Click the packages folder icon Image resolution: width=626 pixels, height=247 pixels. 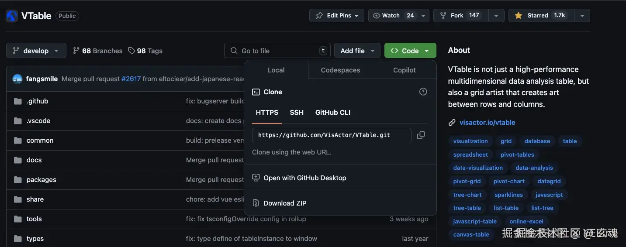click(18, 180)
